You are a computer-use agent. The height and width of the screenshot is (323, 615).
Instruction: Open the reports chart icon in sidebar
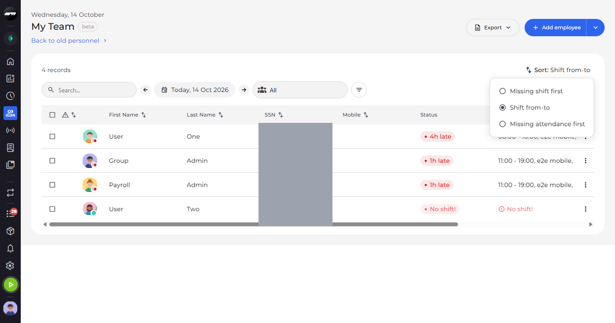click(10, 78)
